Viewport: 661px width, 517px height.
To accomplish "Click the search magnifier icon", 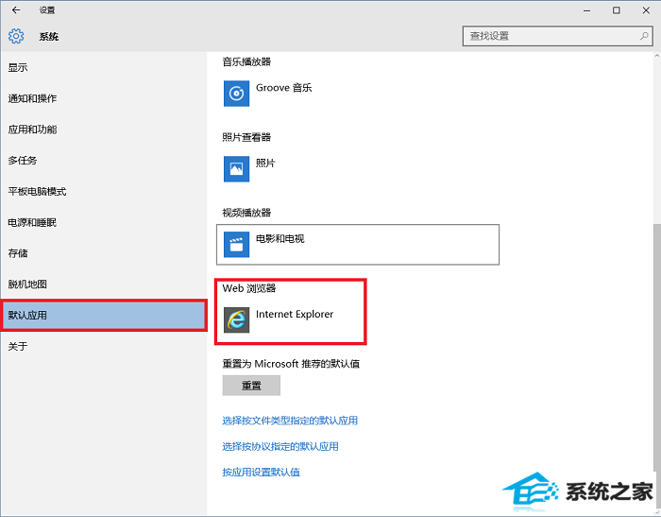I will tap(644, 36).
